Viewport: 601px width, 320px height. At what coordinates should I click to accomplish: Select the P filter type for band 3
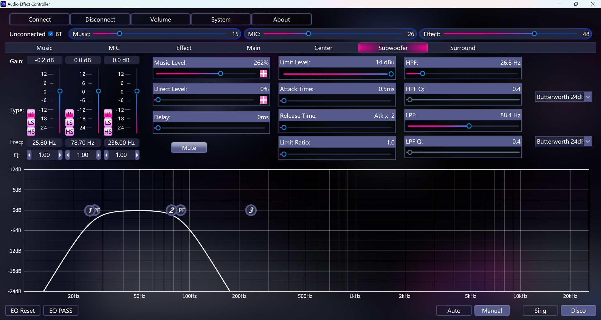[x=108, y=113]
